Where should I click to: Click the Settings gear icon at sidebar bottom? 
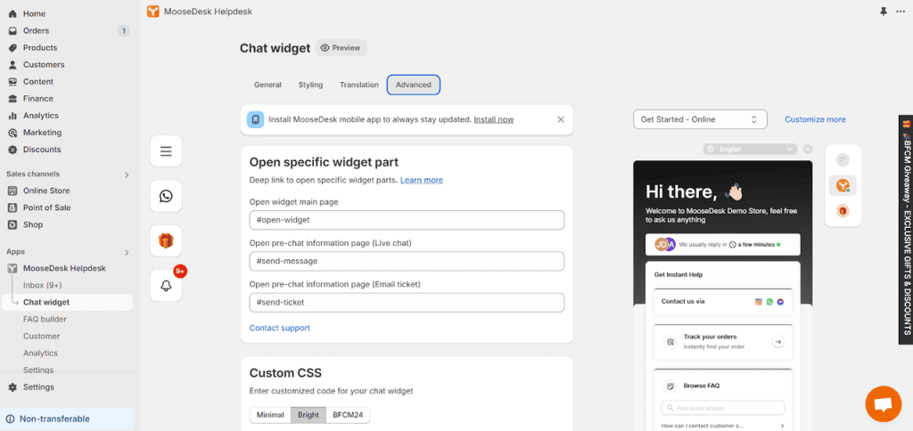point(12,386)
